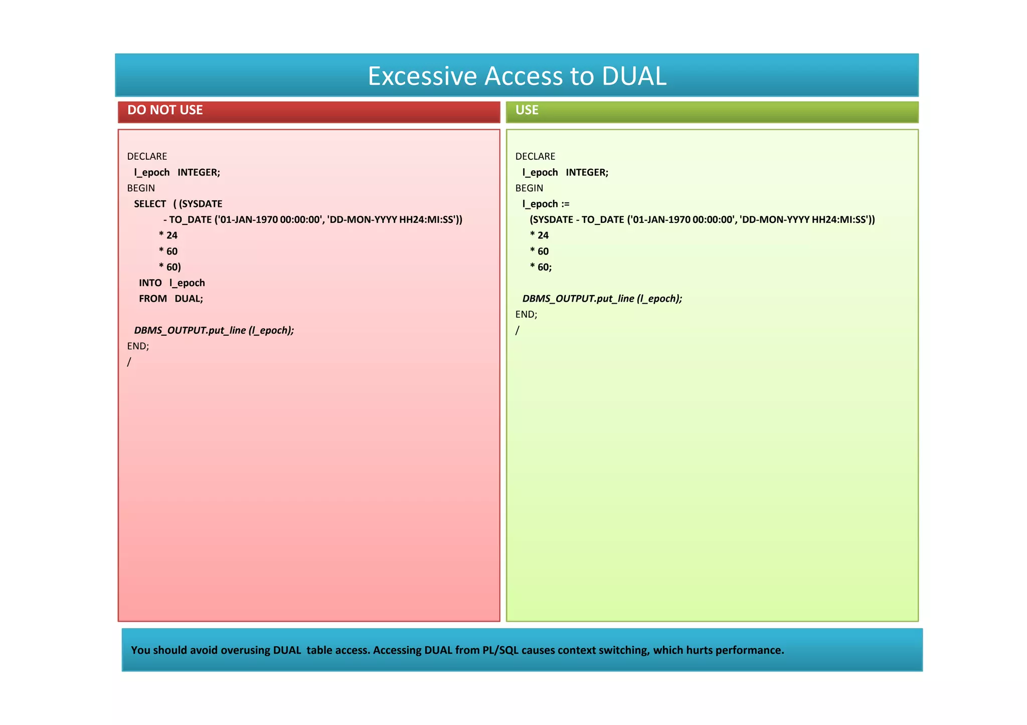
Task: Click 'SELECT ( (SYSDATE' line in red panel
Action: [178, 204]
